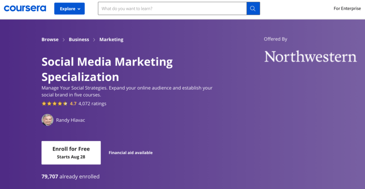The image size is (365, 189).
Task: Open Financial aid available link
Action: [x=130, y=153]
